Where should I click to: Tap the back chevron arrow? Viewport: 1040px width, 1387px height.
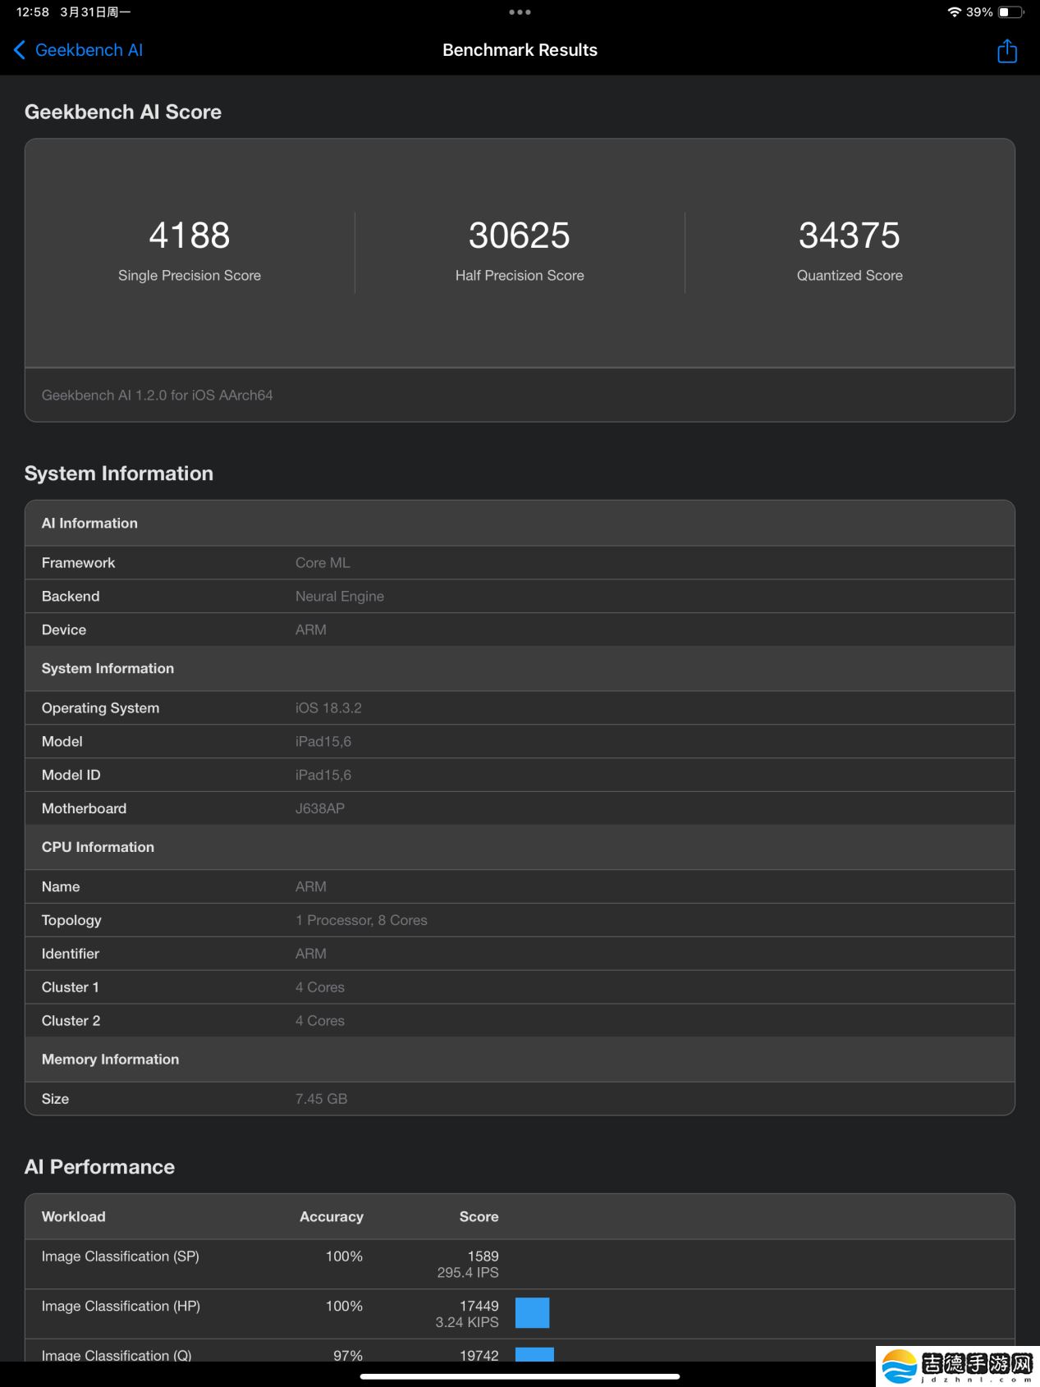(20, 50)
